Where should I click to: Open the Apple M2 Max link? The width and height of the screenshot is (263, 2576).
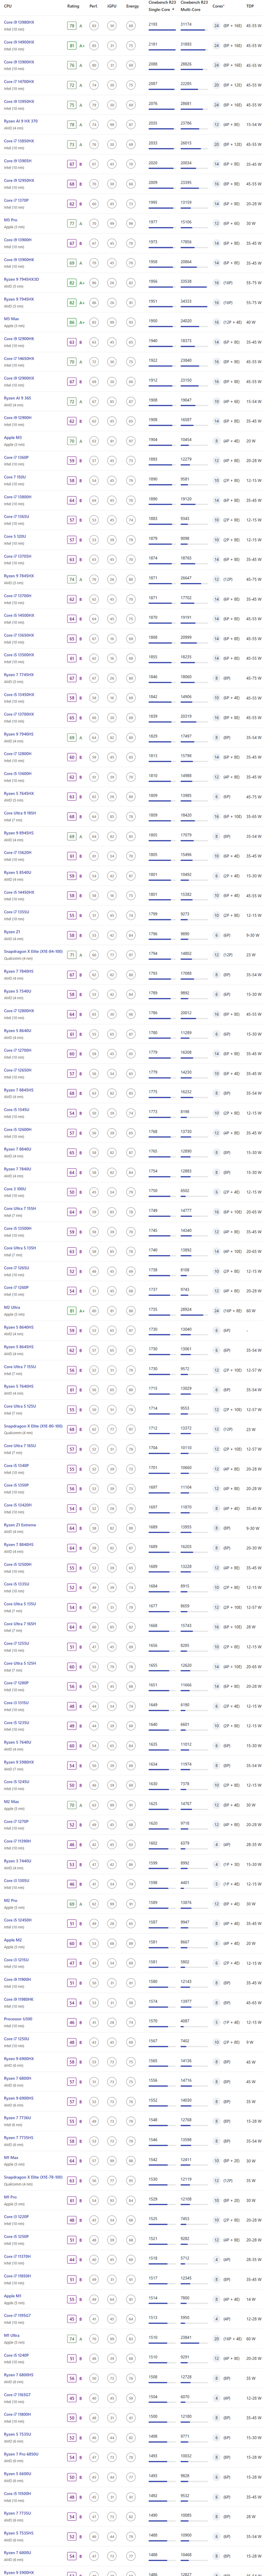coord(11,1802)
